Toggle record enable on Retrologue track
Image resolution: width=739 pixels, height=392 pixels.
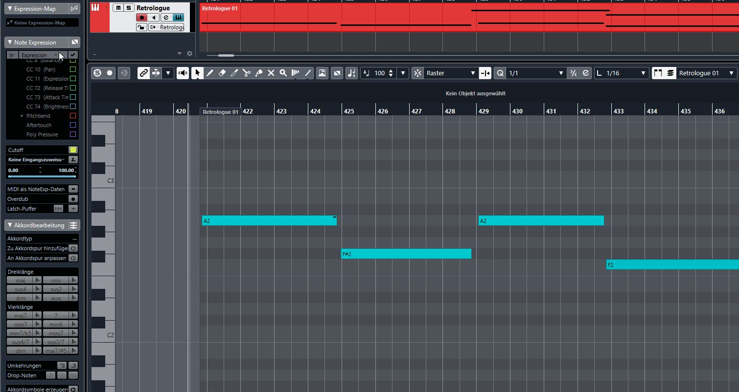coord(141,18)
